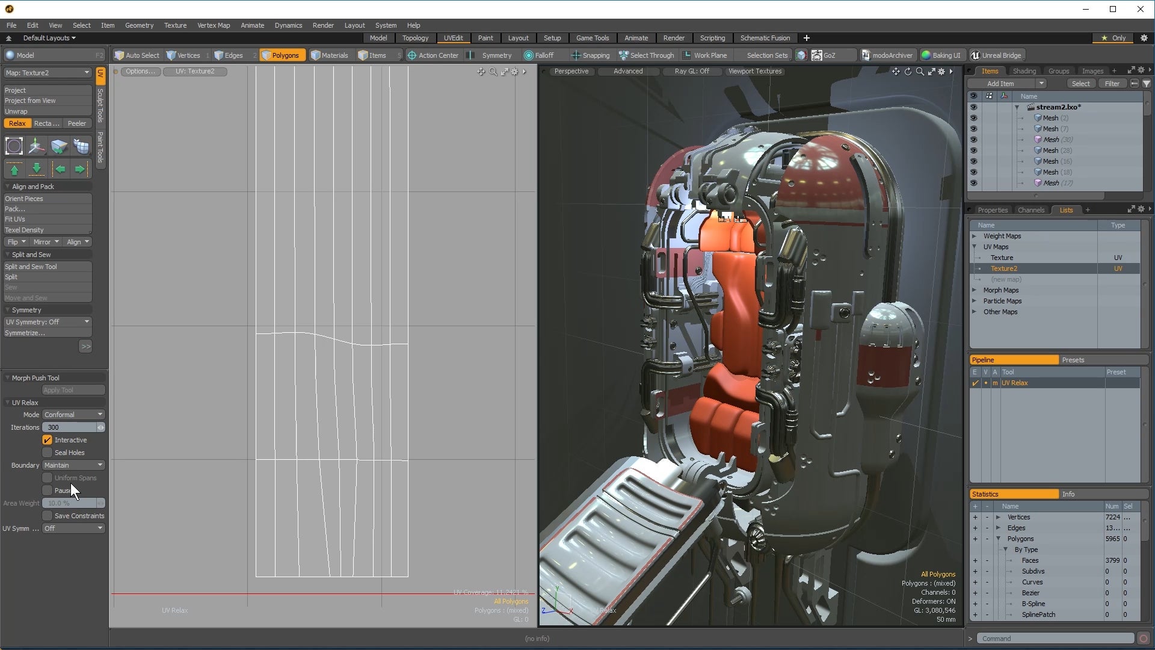Adjust the Area Weight percentage slider
The width and height of the screenshot is (1155, 650).
72,503
